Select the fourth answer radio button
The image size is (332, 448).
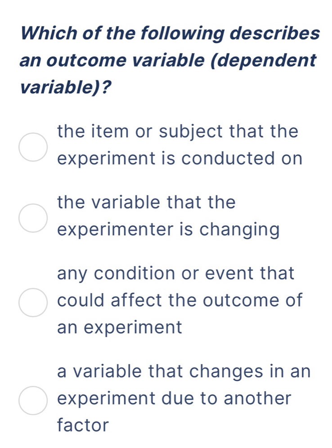(x=32, y=399)
